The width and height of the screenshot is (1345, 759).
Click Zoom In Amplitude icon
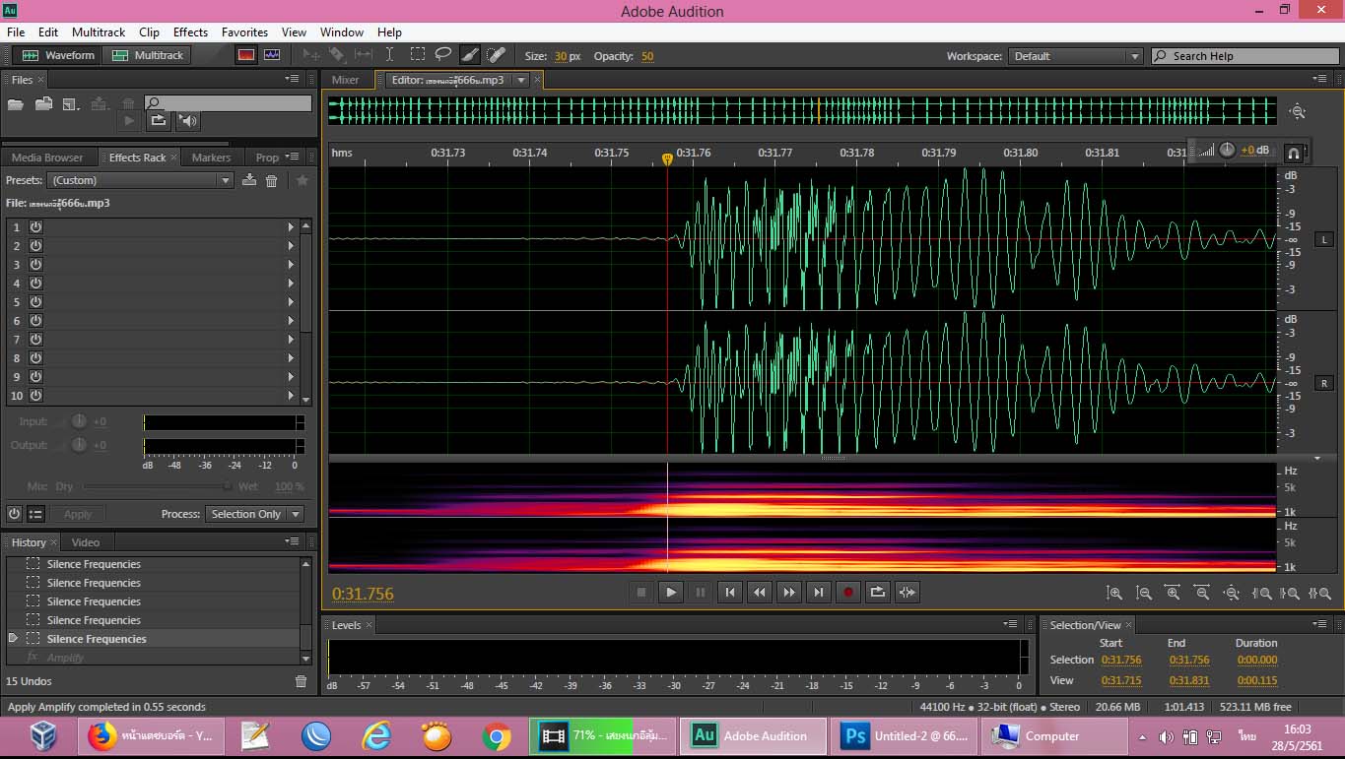click(x=1114, y=593)
